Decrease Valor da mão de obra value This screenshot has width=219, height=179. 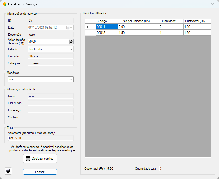[x=71, y=43]
